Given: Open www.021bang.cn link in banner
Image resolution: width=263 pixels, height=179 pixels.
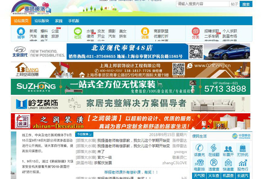Looking at the screenshot, I should 212,65.
